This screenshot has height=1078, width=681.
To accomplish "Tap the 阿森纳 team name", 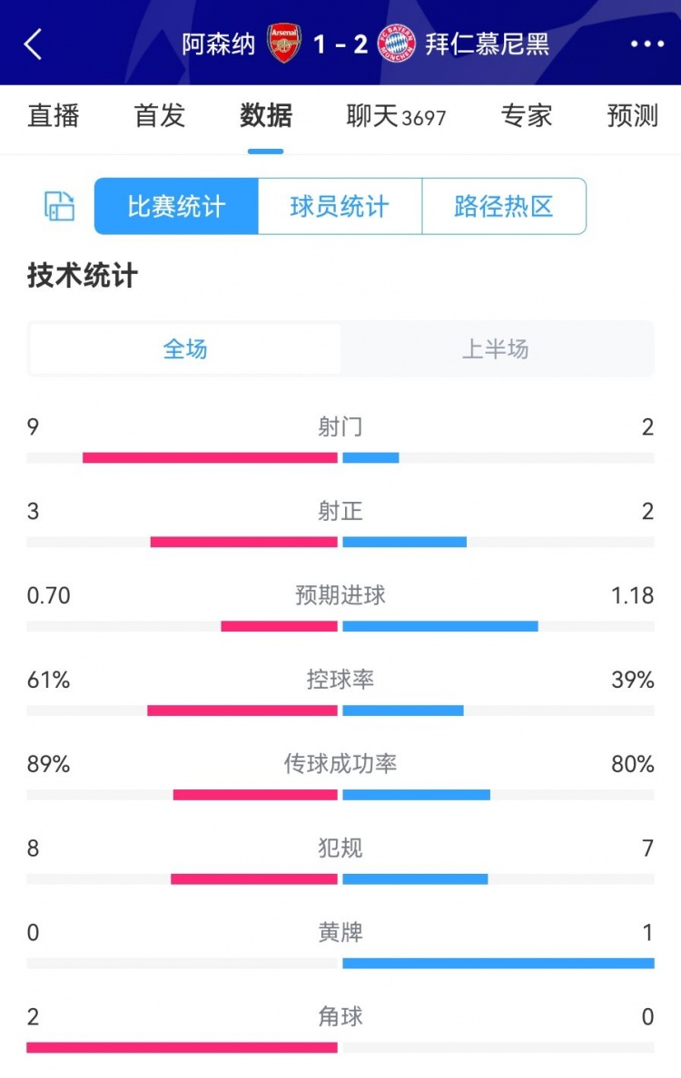I will pyautogui.click(x=219, y=44).
